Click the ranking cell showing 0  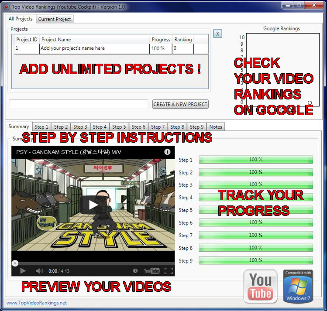point(183,48)
